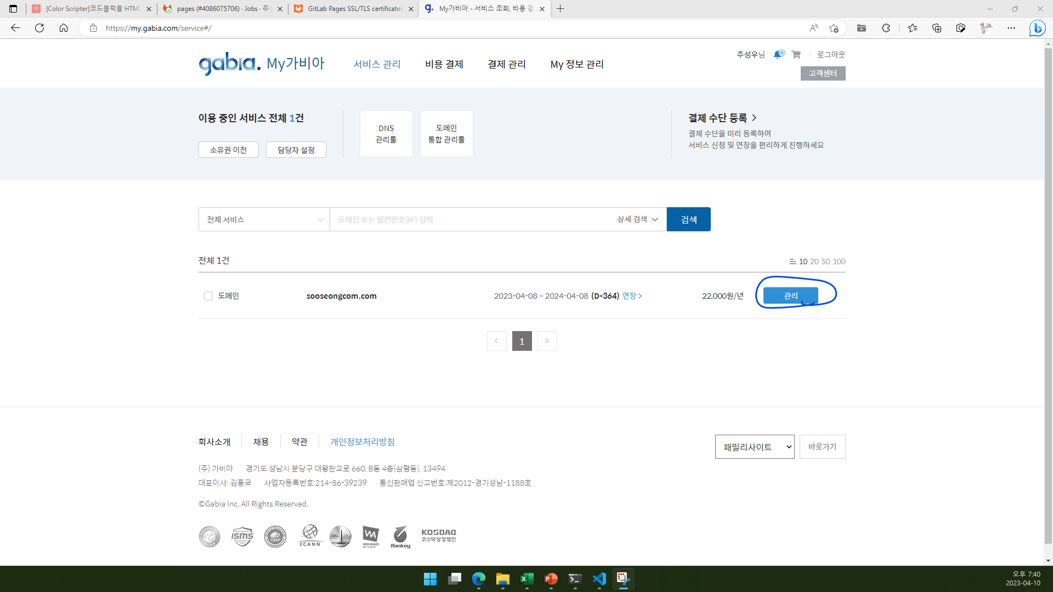The height and width of the screenshot is (592, 1053).
Task: Click the domain search input field
Action: (x=472, y=219)
